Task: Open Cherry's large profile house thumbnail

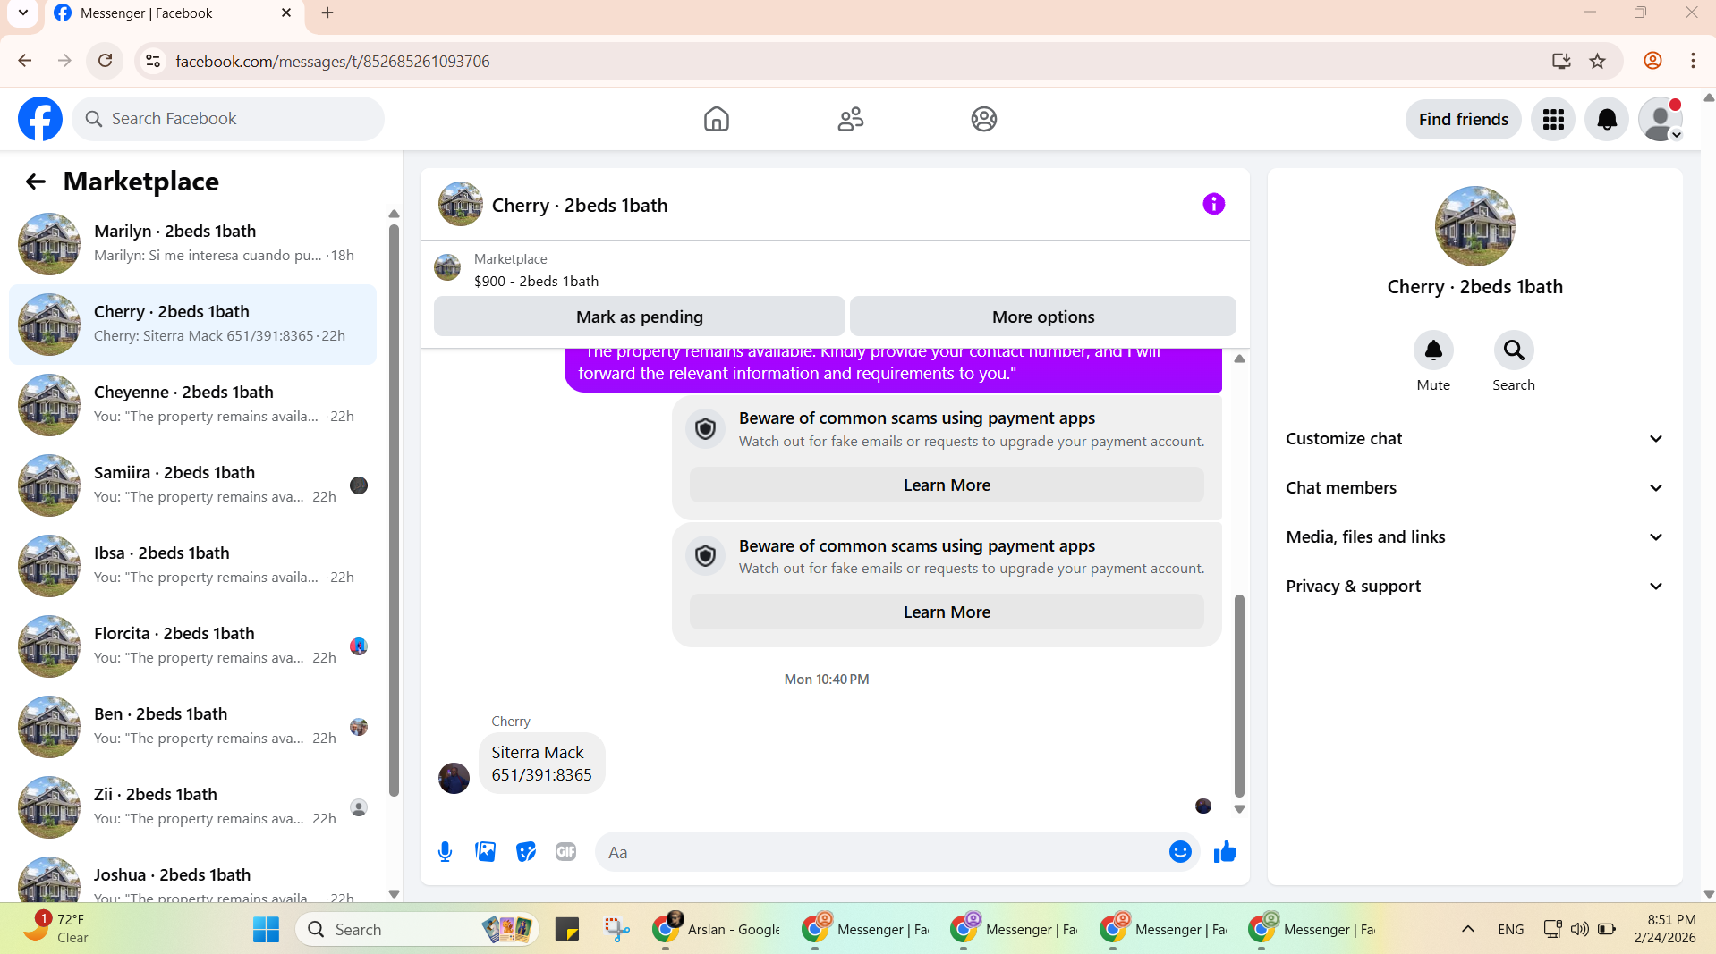Action: click(x=1474, y=226)
